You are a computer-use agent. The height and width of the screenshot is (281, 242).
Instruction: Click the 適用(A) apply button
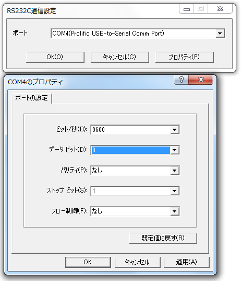(x=187, y=262)
